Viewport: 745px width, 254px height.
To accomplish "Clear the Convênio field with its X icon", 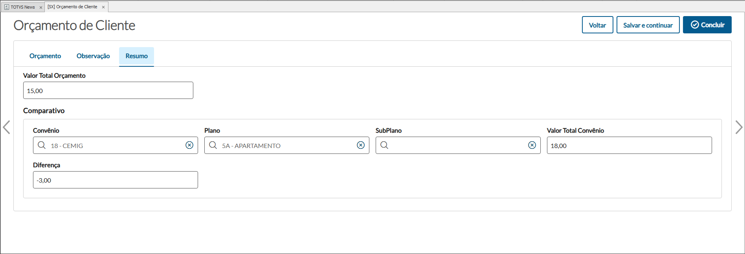I will (189, 145).
